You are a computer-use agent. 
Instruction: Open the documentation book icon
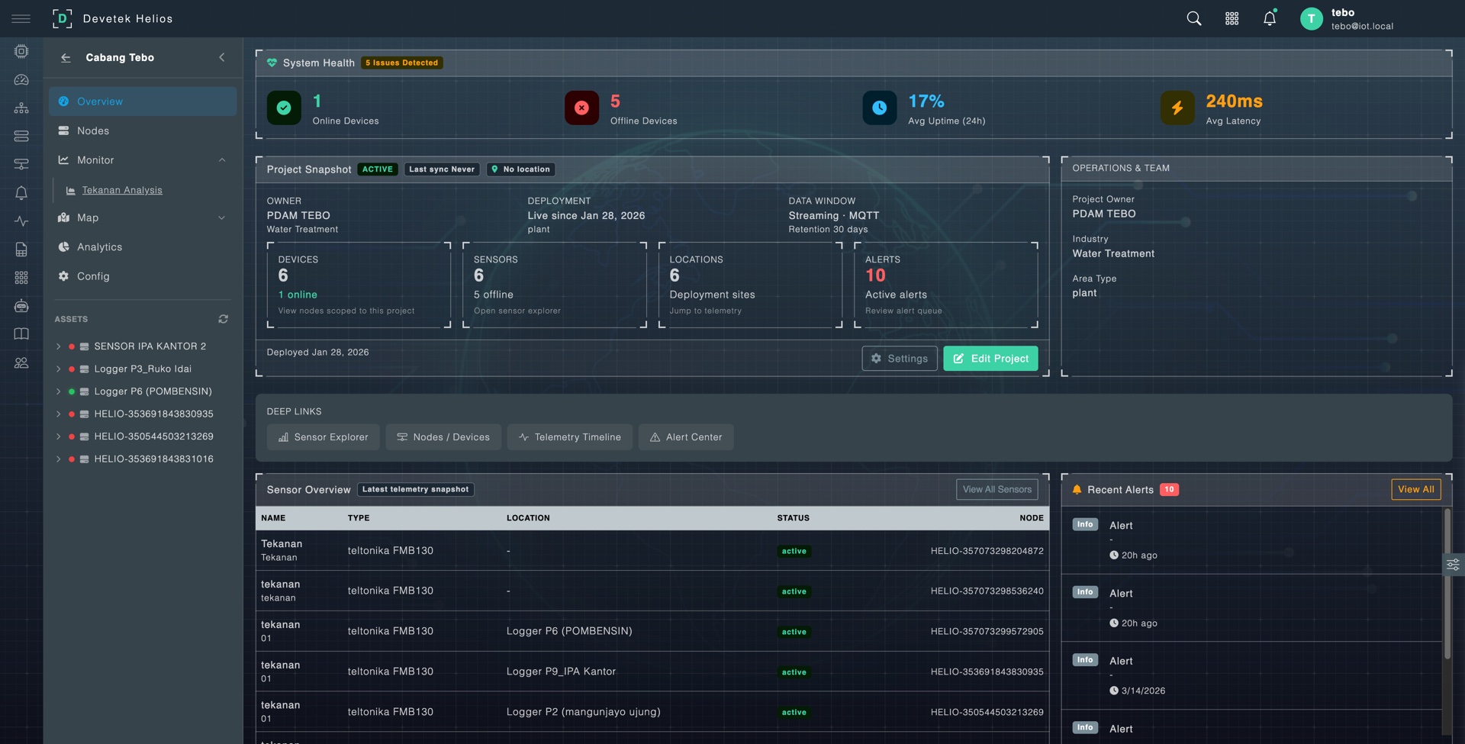21,333
